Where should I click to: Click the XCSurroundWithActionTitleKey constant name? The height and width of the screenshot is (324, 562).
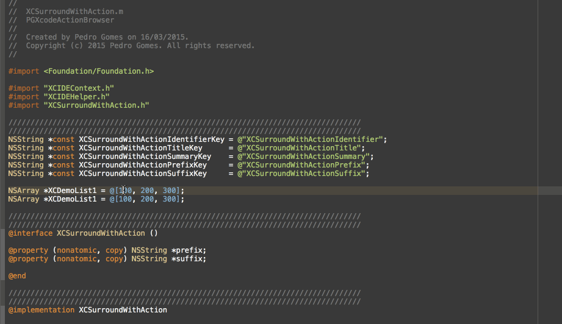click(x=140, y=148)
